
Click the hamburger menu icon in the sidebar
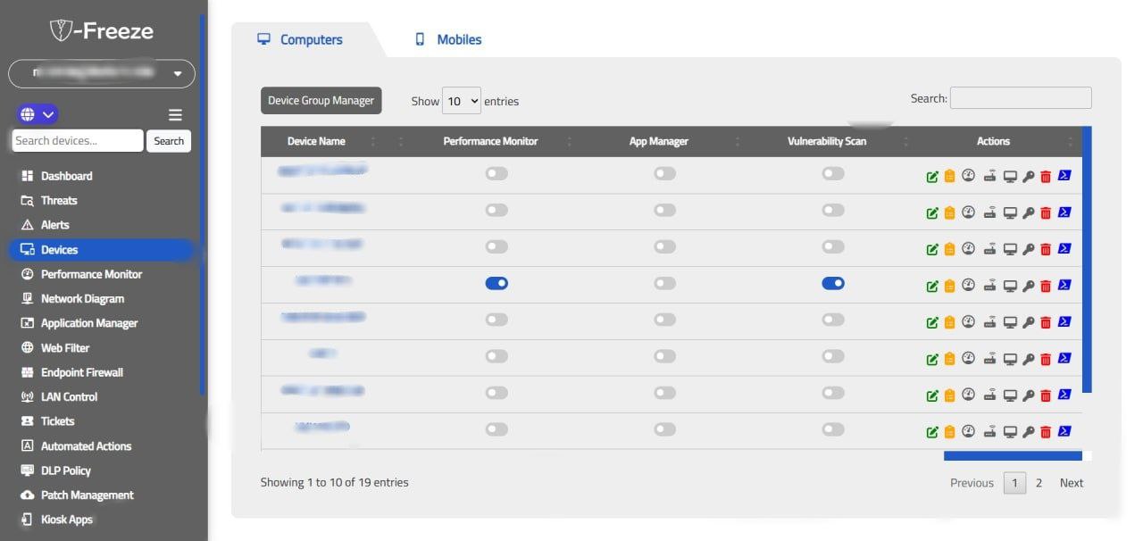(175, 114)
